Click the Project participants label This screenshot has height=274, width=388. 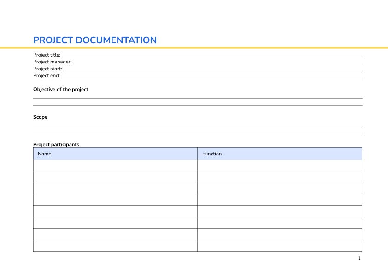pyautogui.click(x=56, y=144)
